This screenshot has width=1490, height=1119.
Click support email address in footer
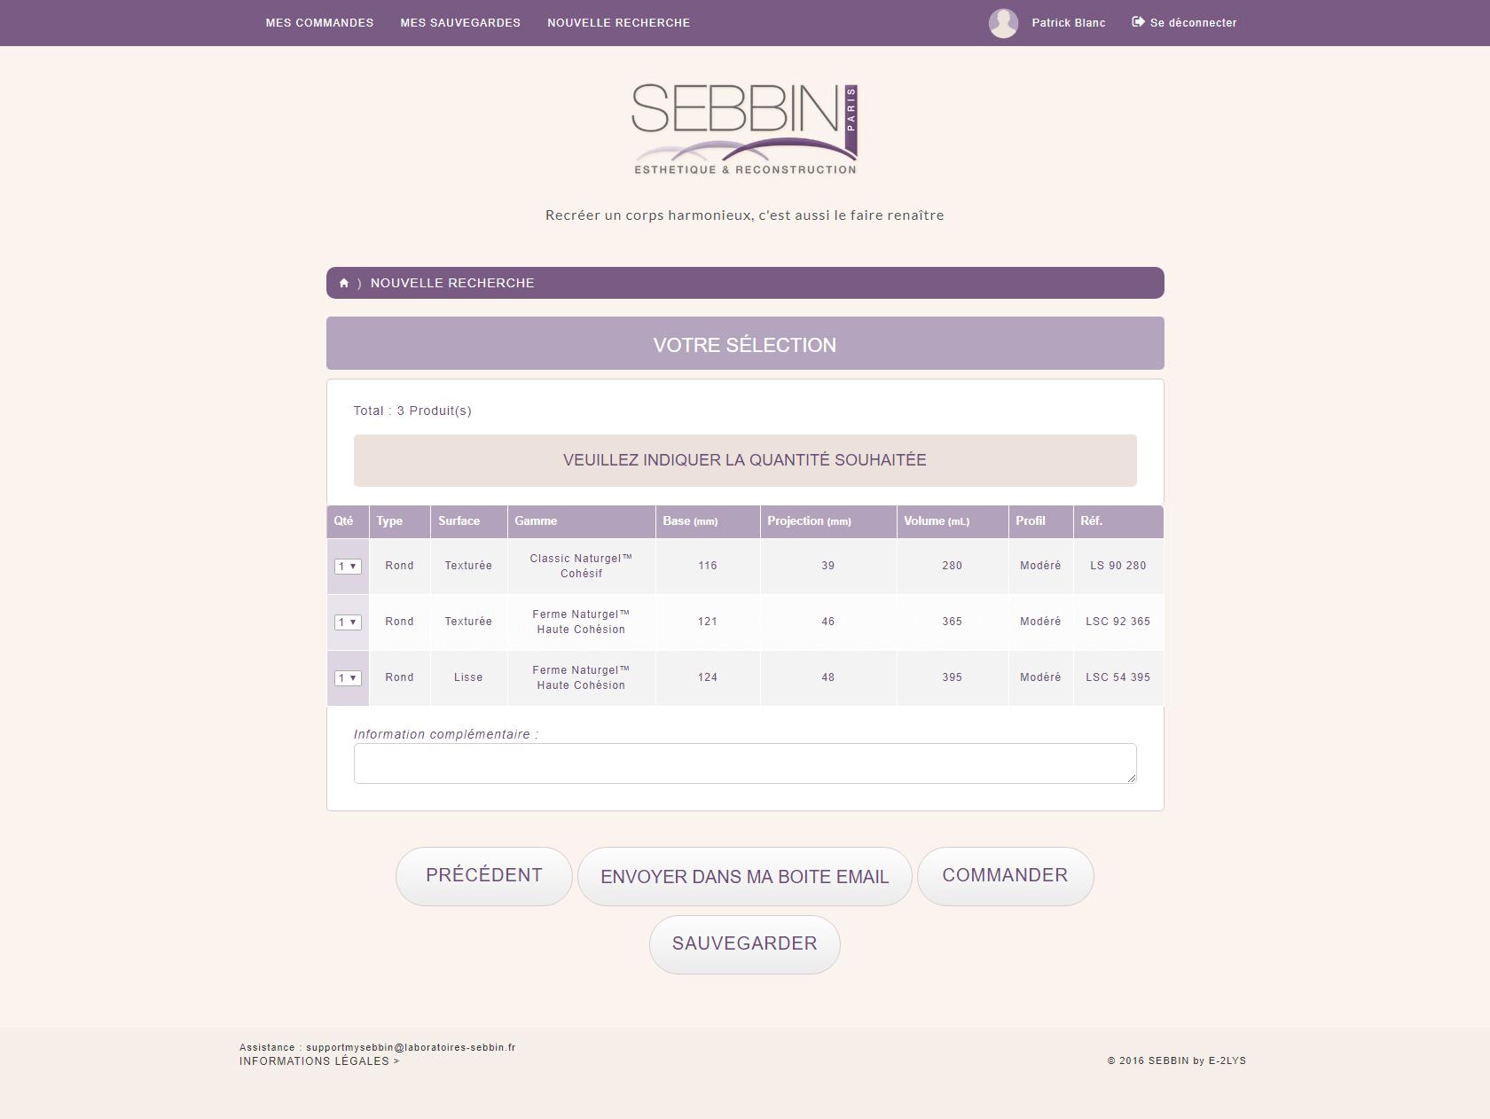click(411, 1047)
